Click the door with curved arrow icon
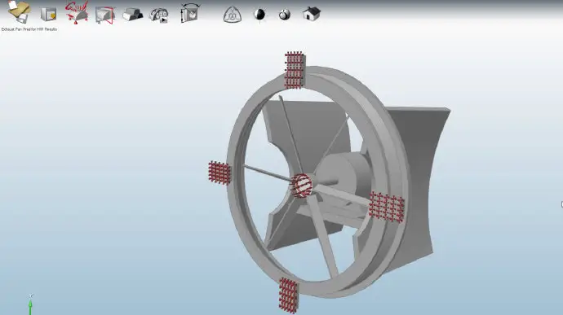 point(190,13)
